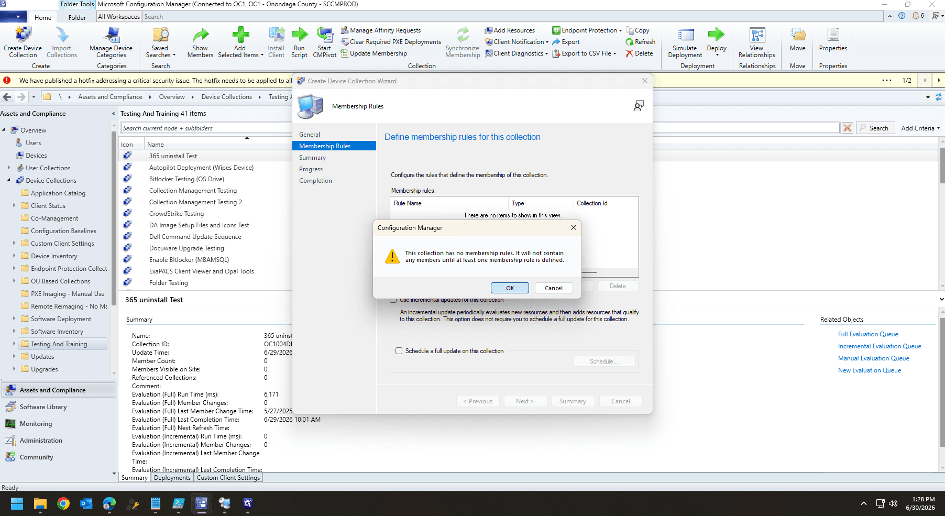Click Refresh in the ribbon
Image resolution: width=945 pixels, height=516 pixels.
(640, 42)
